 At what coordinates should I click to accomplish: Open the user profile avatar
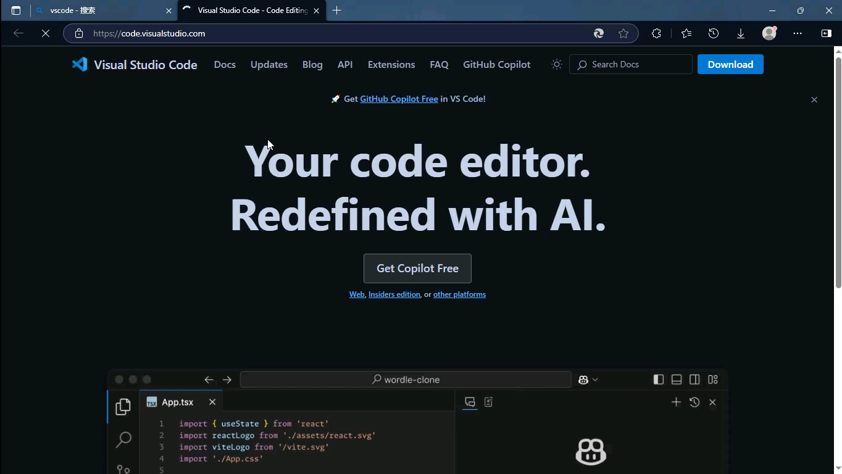[769, 33]
